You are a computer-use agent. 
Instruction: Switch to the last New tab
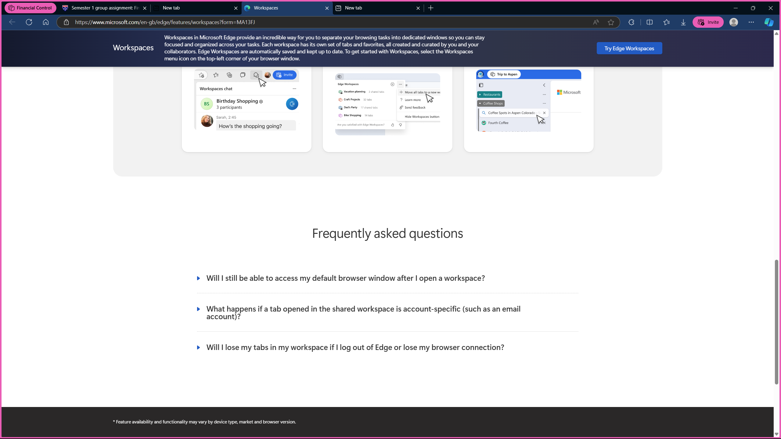tap(378, 8)
